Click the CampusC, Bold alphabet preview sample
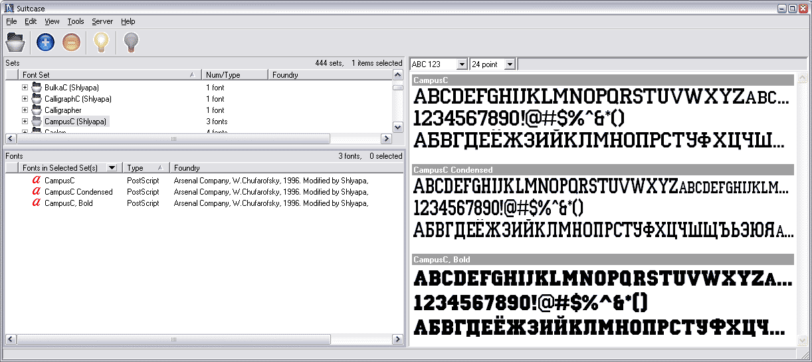 click(x=603, y=278)
